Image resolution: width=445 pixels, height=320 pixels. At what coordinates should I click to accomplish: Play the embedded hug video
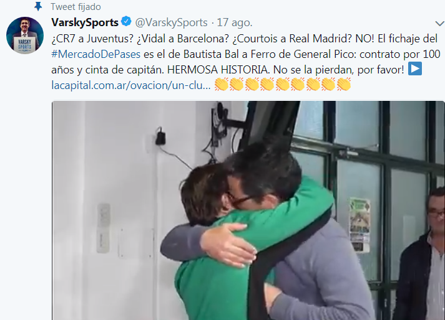coord(248,210)
